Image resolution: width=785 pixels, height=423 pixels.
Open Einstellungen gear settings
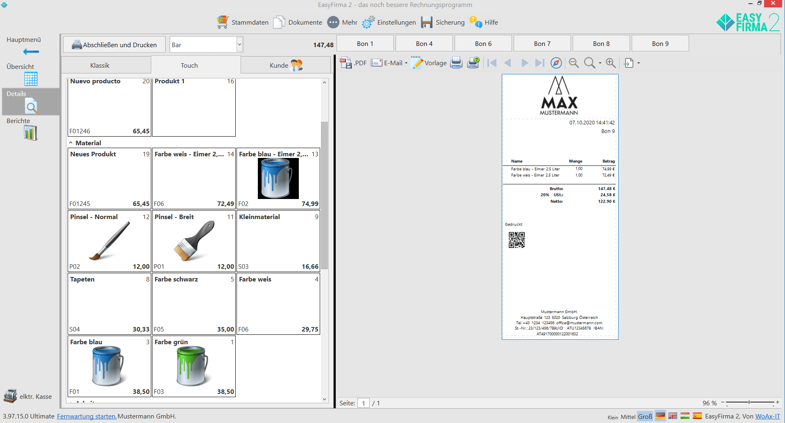(389, 22)
